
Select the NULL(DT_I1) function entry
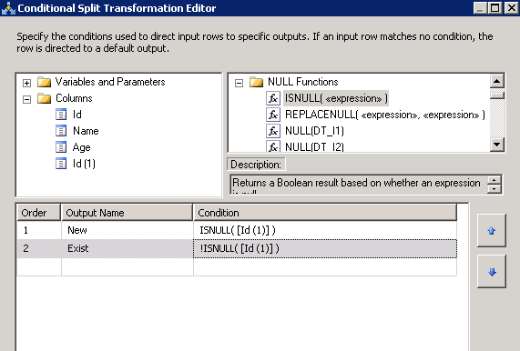click(314, 131)
